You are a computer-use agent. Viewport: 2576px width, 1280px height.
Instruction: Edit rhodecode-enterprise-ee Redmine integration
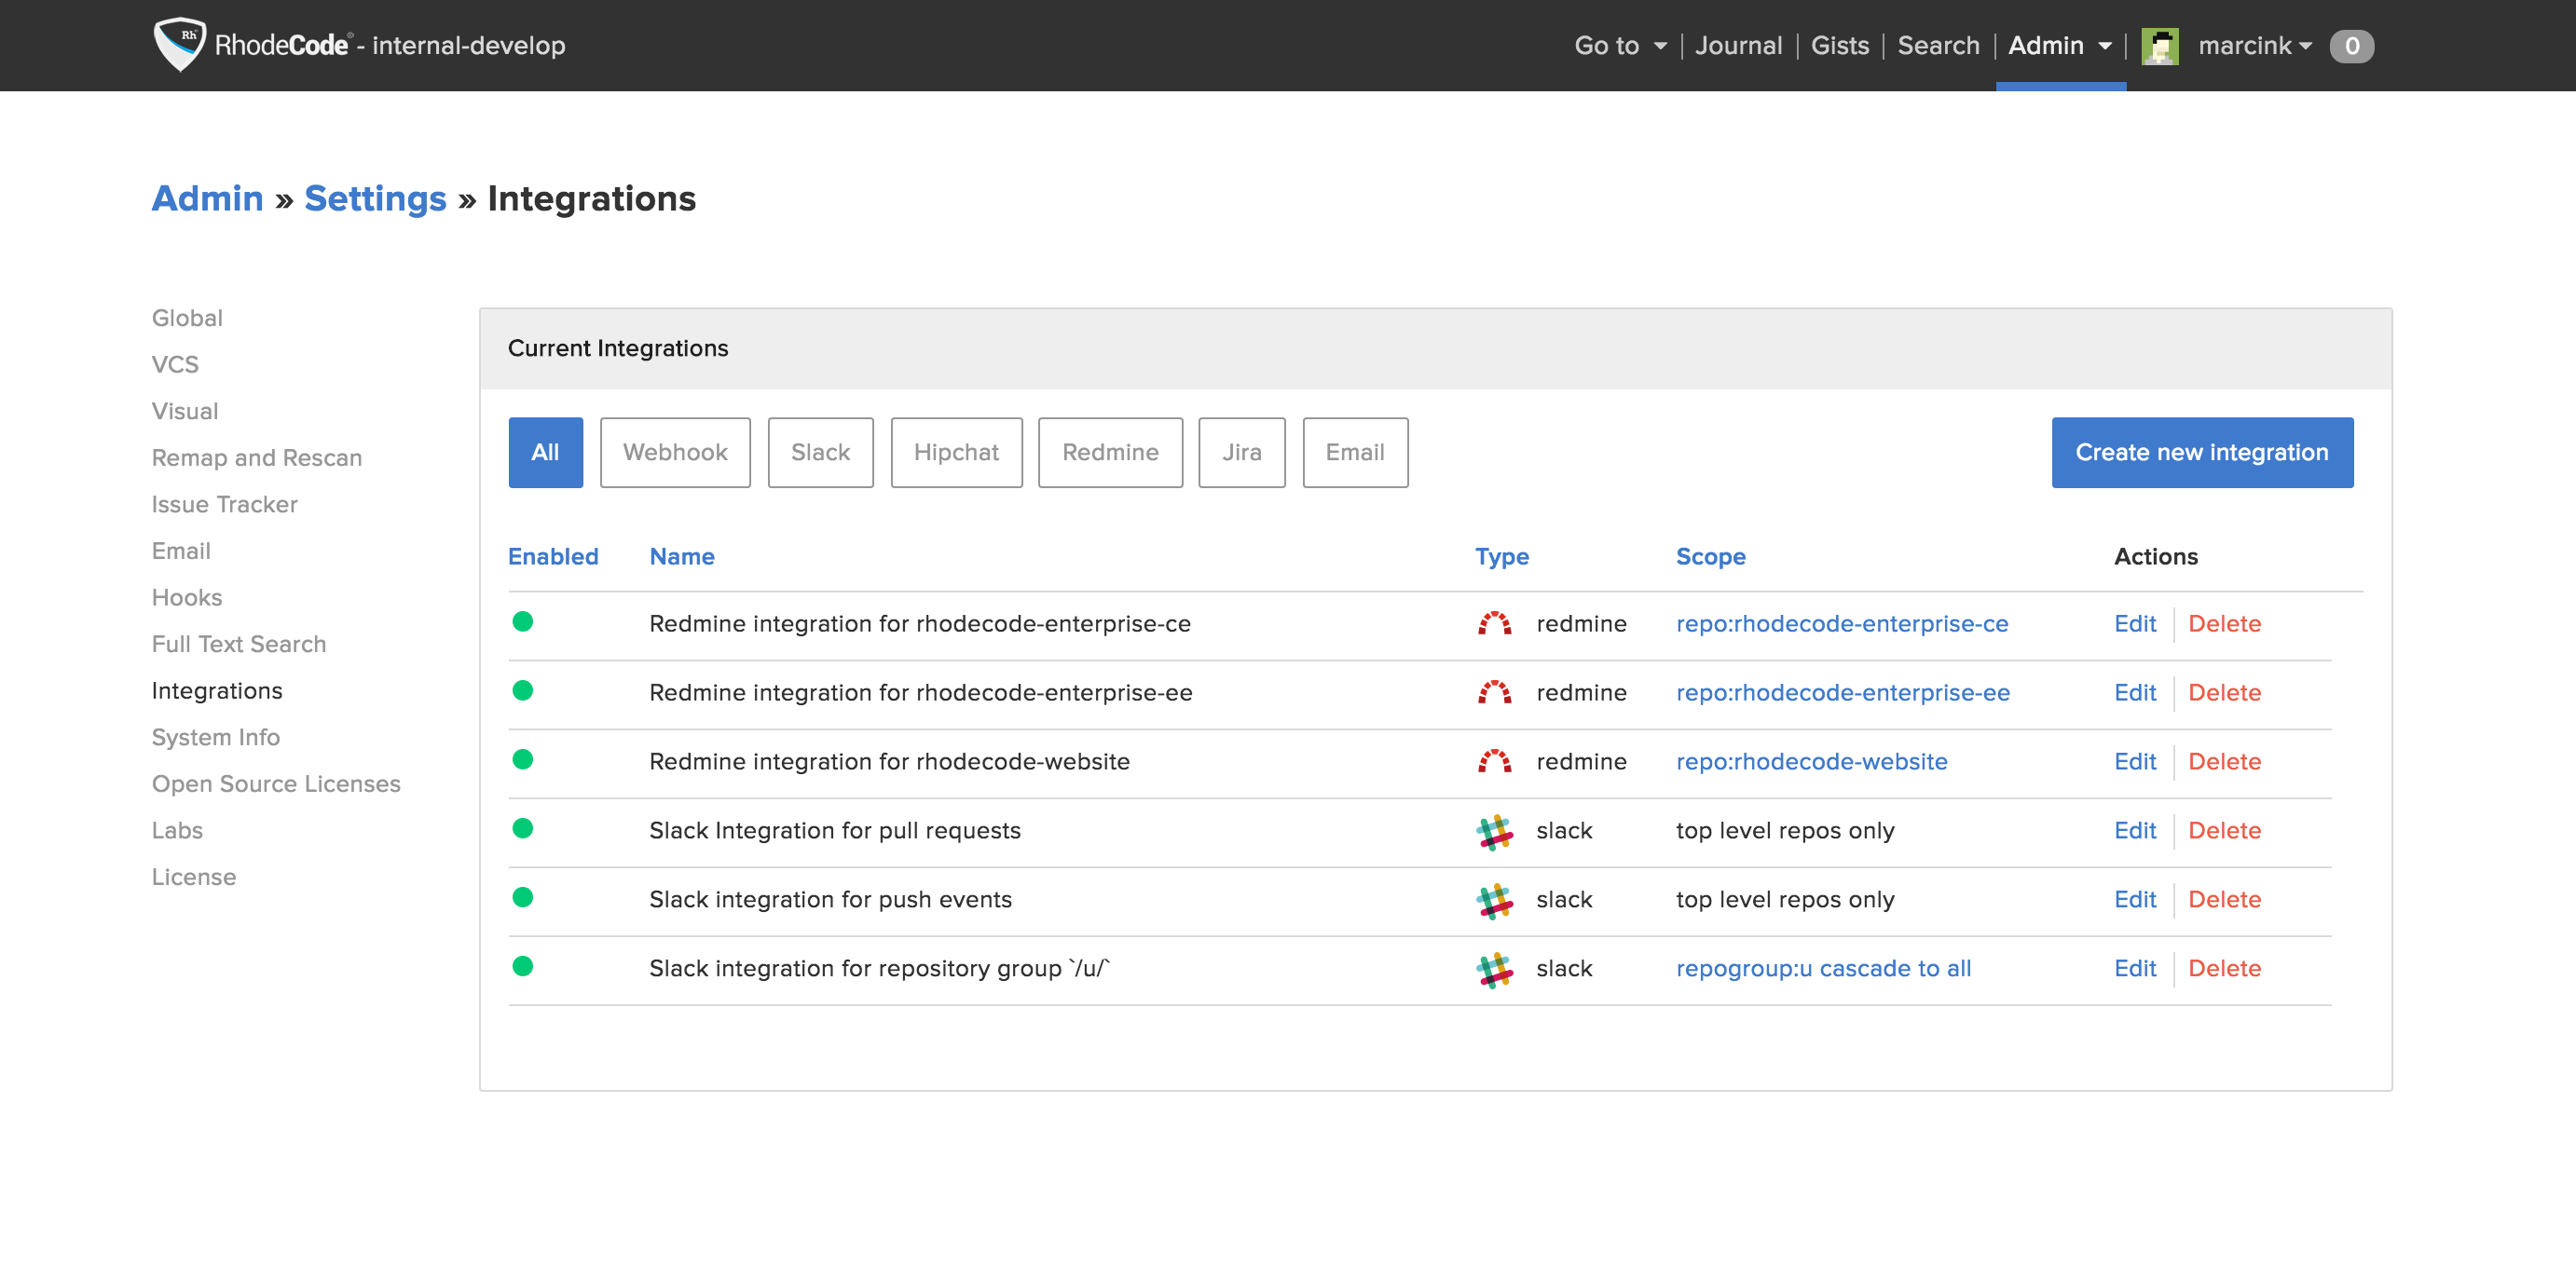click(2134, 692)
